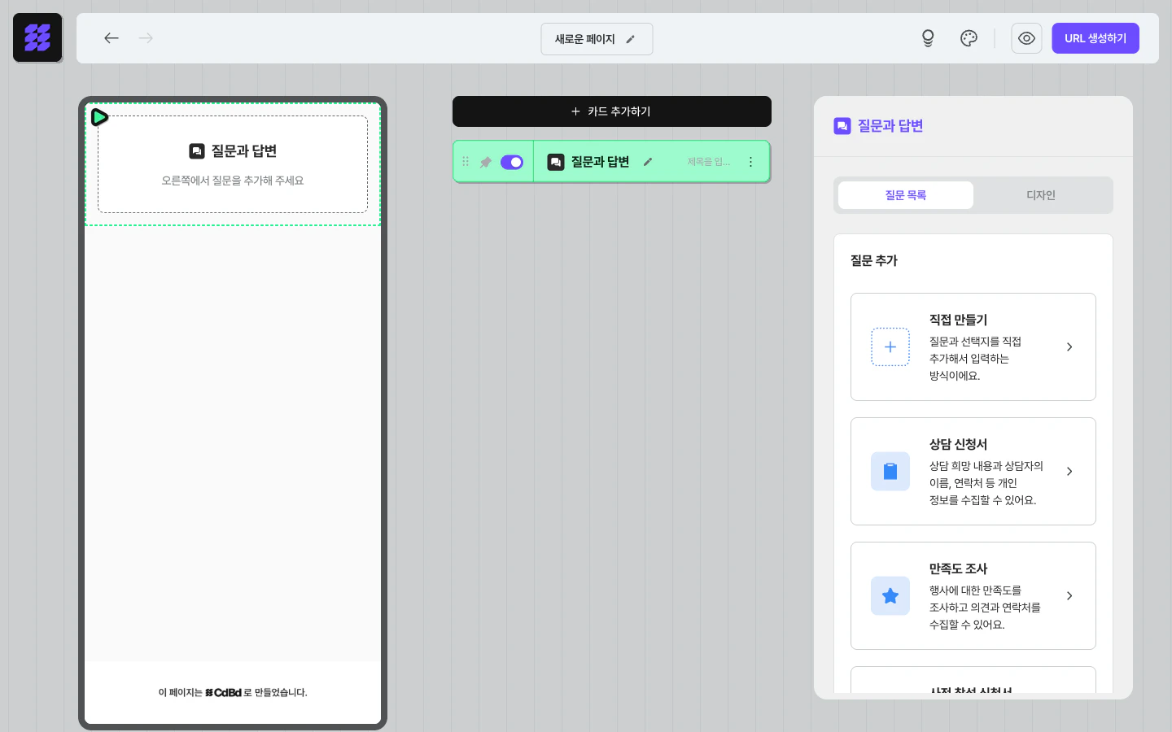Click 오른쪽에서 질문을 추가해 주세요 text
The height and width of the screenshot is (732, 1172).
[x=233, y=181]
